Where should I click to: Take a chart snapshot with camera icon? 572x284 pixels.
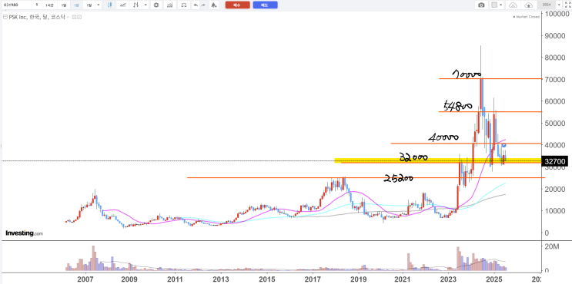click(481, 5)
